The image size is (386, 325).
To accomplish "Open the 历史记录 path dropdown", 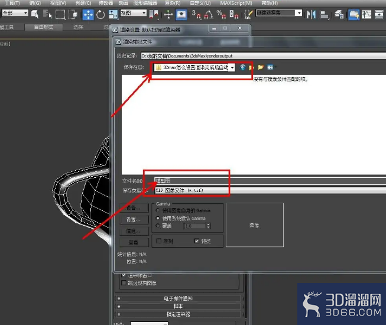I will click(263, 56).
